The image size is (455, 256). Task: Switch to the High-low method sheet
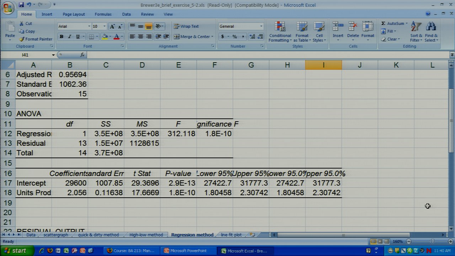[x=146, y=235]
